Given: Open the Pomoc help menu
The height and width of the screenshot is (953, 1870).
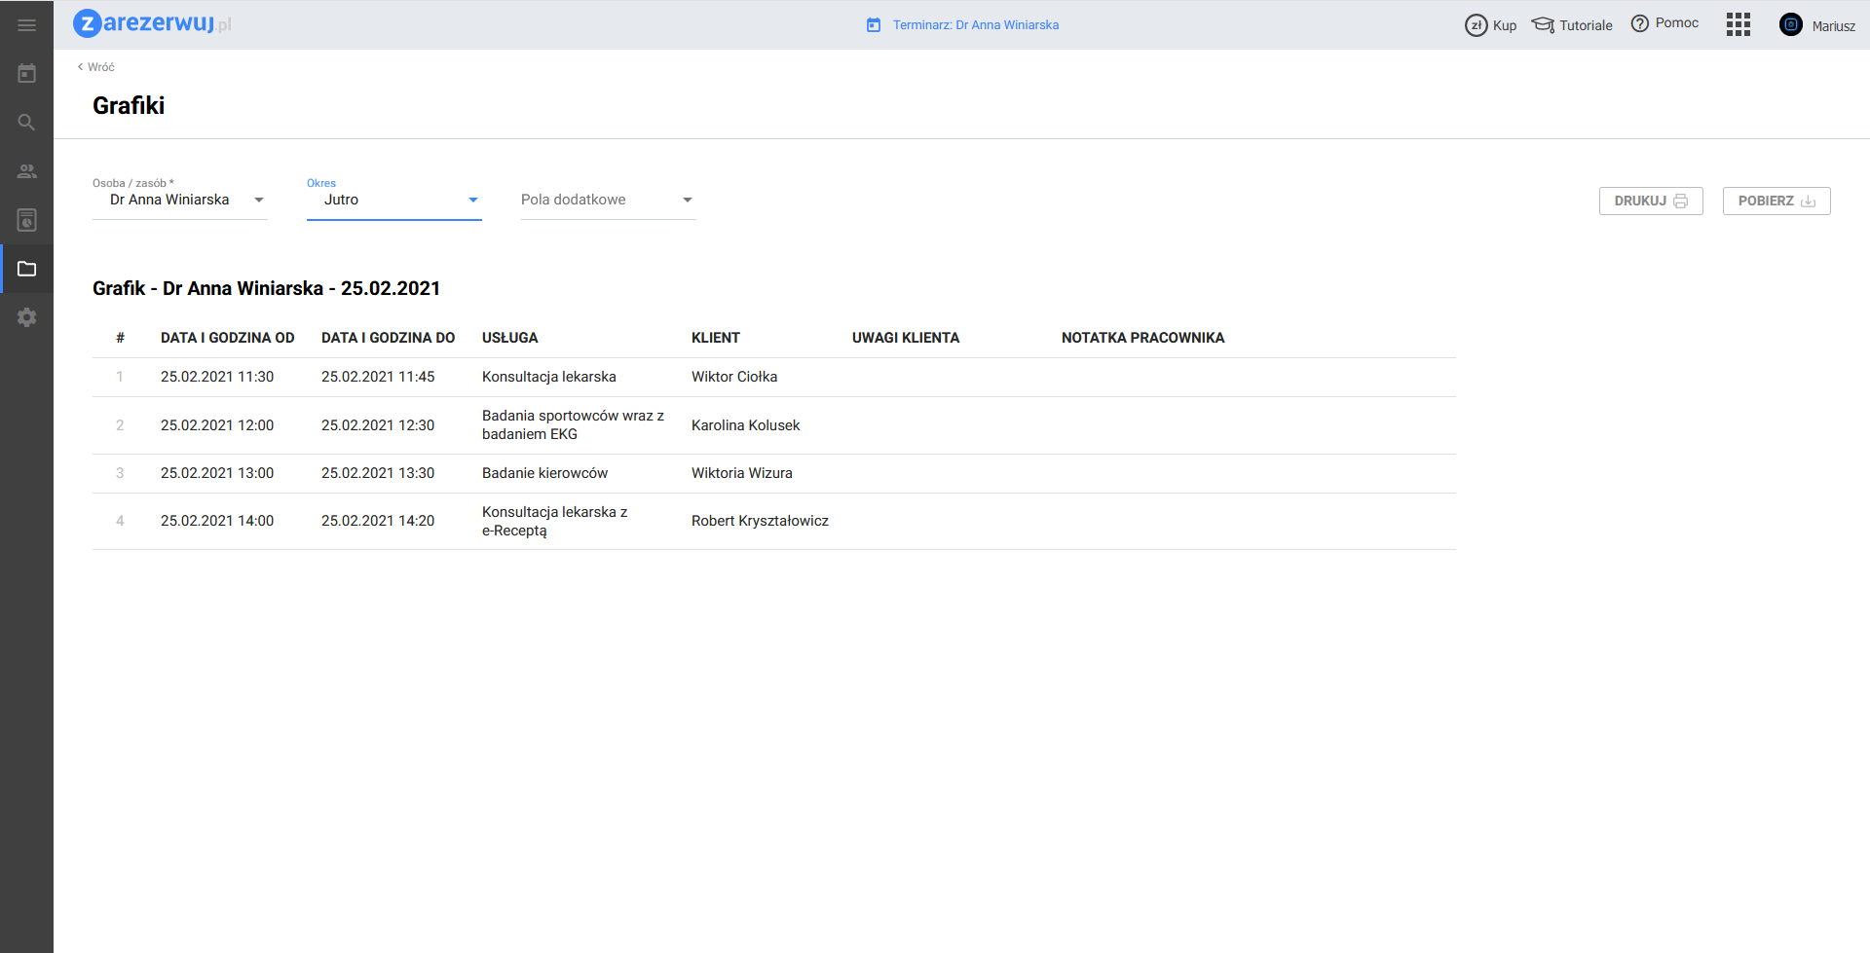Looking at the screenshot, I should [x=1664, y=23].
